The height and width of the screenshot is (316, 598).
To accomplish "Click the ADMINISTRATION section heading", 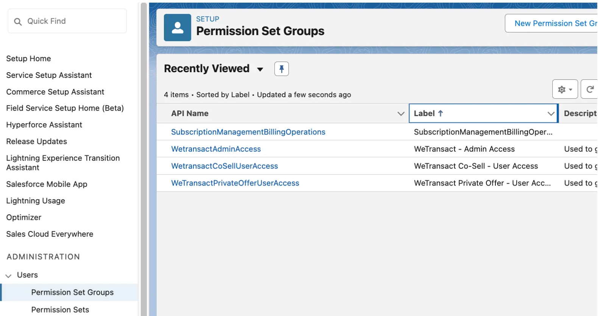I will (x=43, y=257).
